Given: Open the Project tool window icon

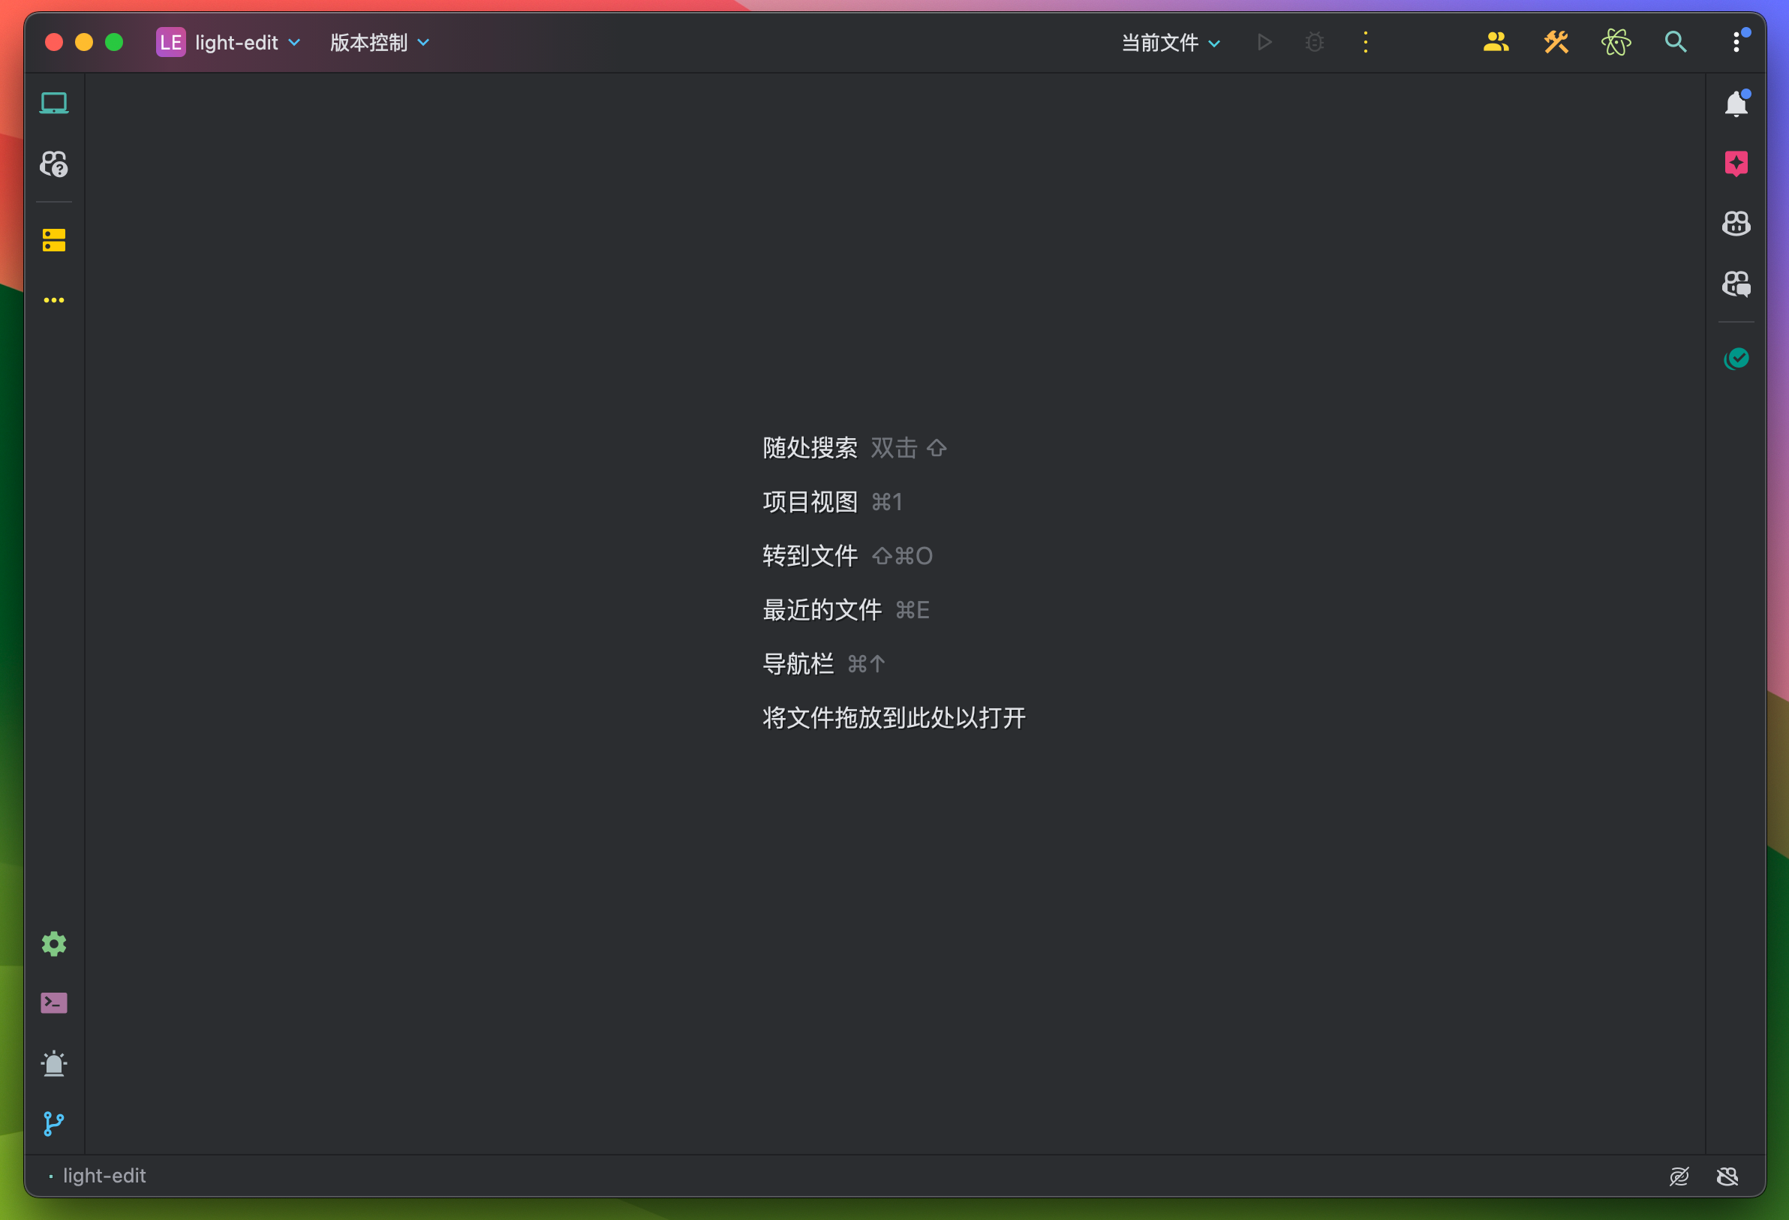Looking at the screenshot, I should [54, 103].
